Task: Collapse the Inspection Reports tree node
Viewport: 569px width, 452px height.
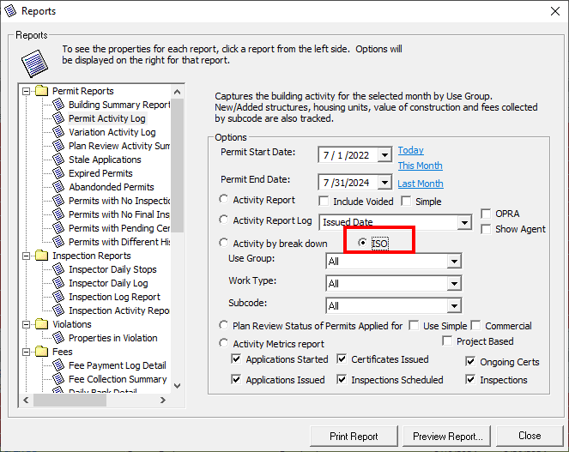Action: coord(26,256)
